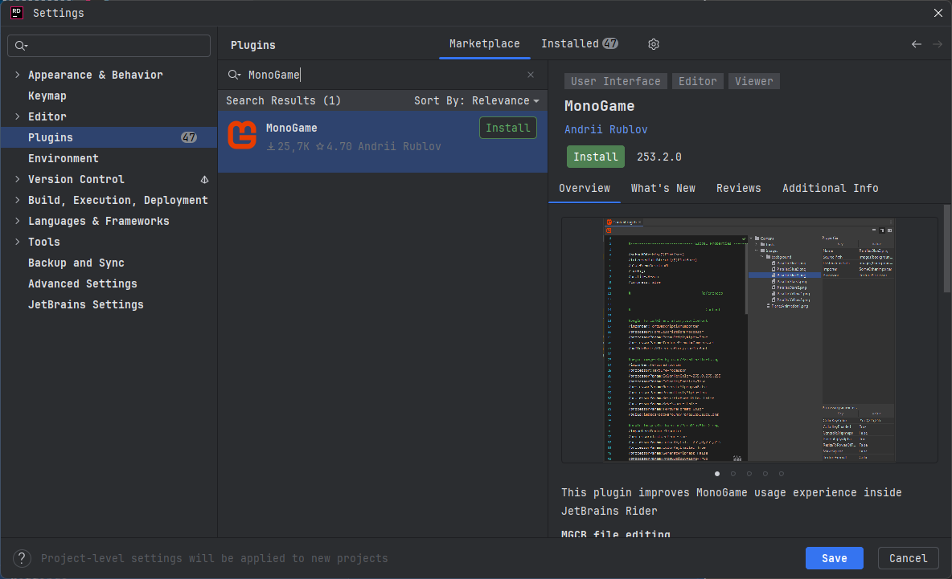This screenshot has width=952, height=579.
Task: Click the shared-settings icon beside Version Control
Action: coord(204,179)
